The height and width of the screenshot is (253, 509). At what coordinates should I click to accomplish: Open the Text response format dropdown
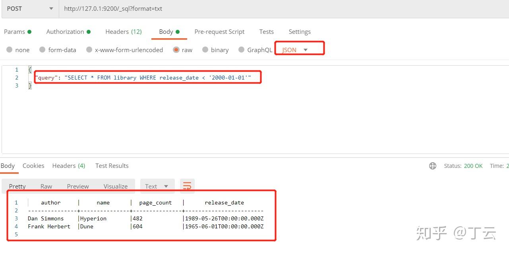(x=157, y=186)
